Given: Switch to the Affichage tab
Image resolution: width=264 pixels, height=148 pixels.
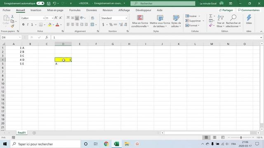Looking at the screenshot, I should pos(124,10).
